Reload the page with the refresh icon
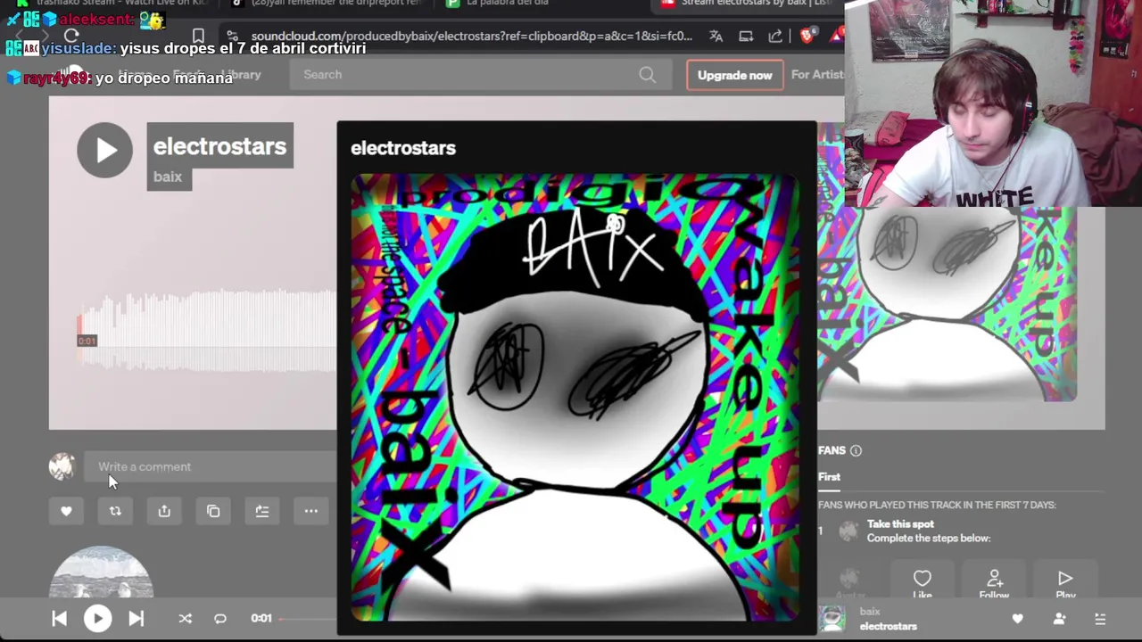 (x=71, y=36)
